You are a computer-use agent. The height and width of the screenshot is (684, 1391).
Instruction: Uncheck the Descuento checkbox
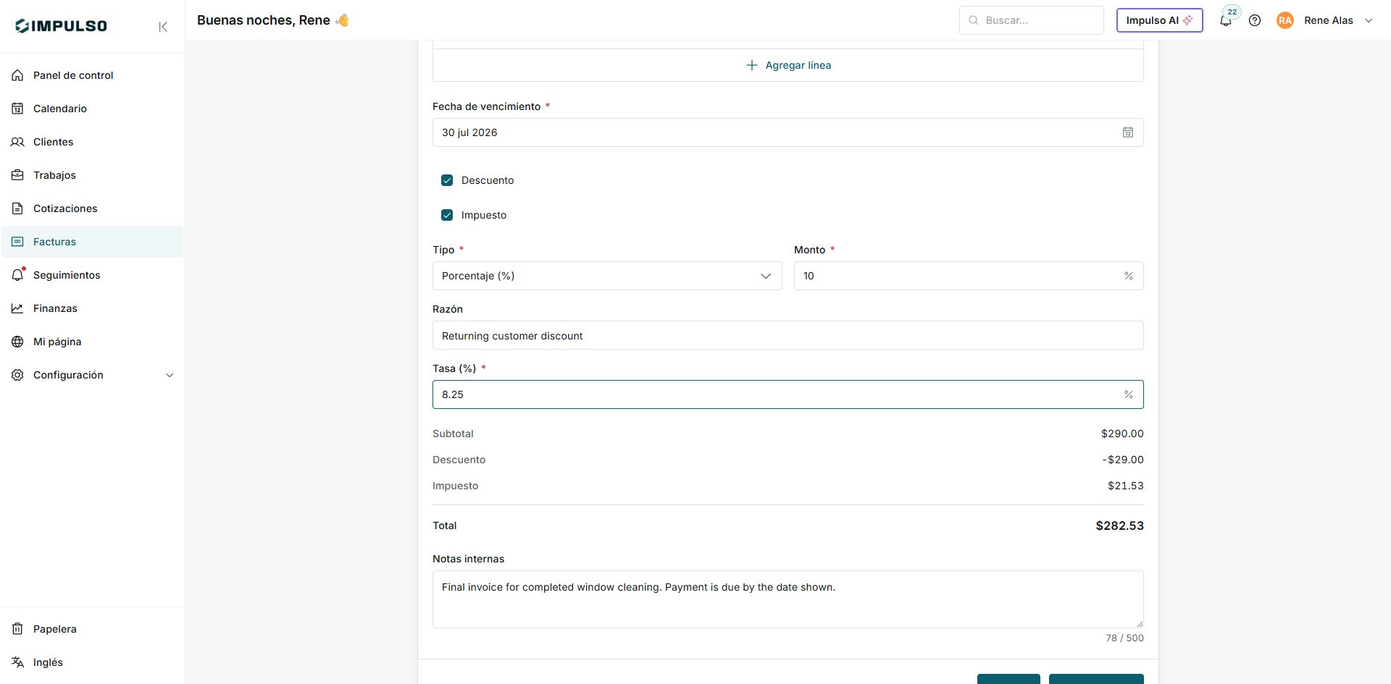(x=447, y=180)
